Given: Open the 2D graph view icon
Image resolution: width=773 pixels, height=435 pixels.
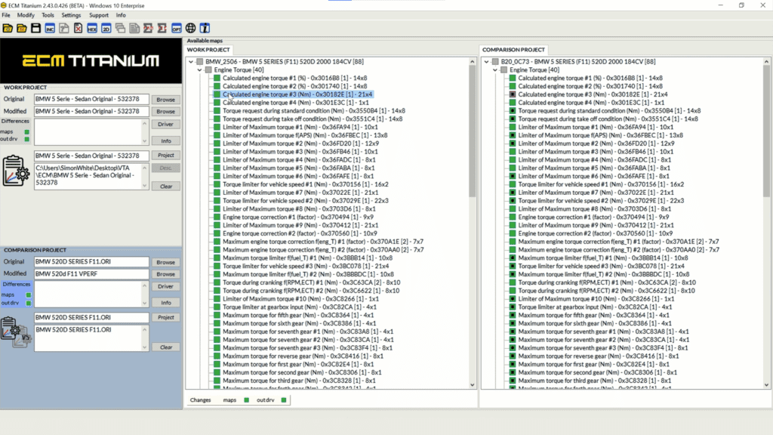Looking at the screenshot, I should (106, 29).
